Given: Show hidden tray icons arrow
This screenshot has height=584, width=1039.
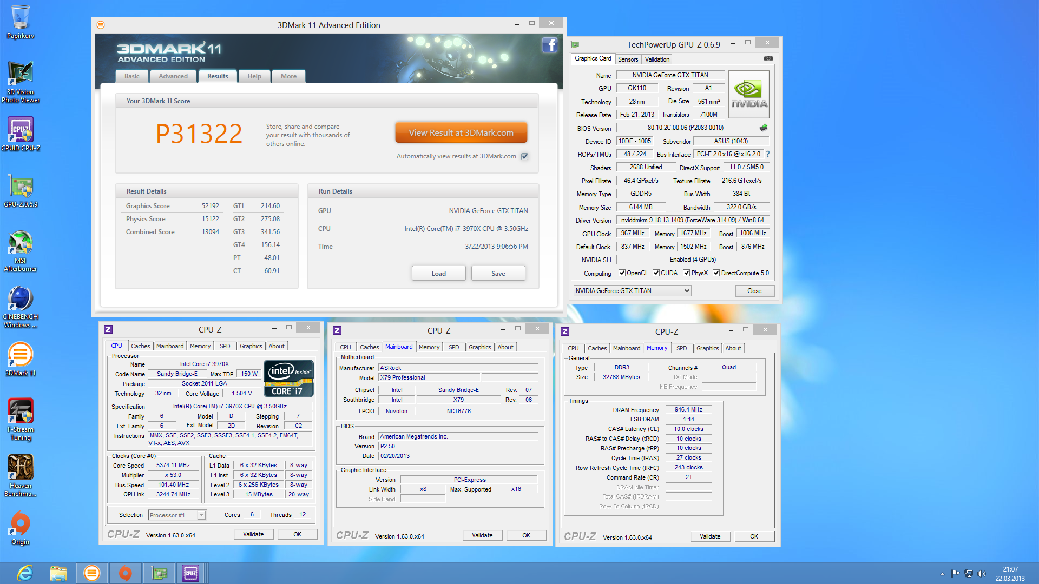Looking at the screenshot, I should point(942,574).
